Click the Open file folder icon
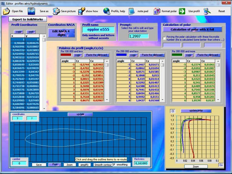Viewport: 232px width, 174px height. pos(6,11)
